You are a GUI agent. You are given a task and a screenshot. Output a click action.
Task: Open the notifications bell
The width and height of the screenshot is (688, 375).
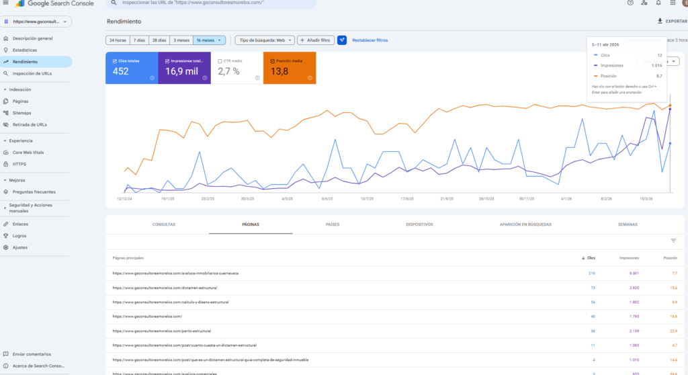coord(660,3)
